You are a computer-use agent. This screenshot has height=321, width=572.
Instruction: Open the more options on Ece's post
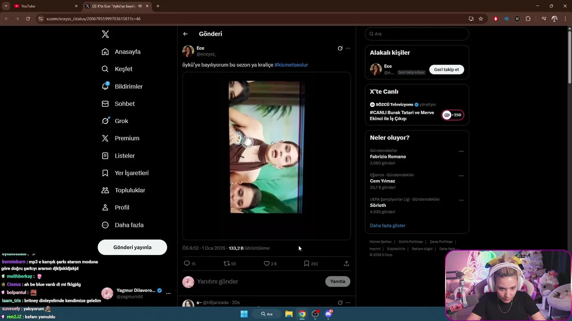(x=348, y=48)
